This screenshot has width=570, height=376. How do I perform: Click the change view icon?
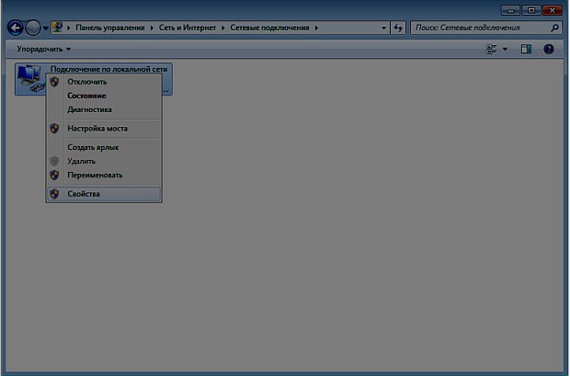pyautogui.click(x=491, y=48)
